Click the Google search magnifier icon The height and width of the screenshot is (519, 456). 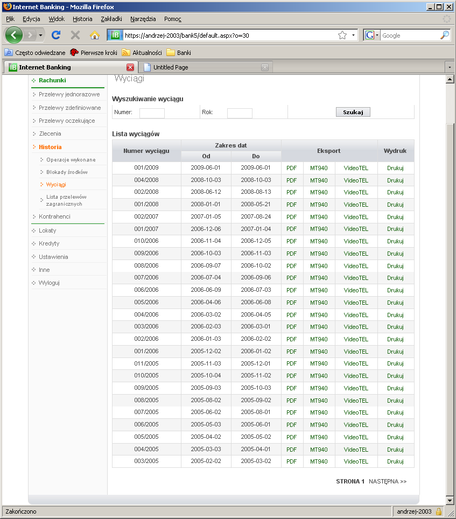[445, 35]
